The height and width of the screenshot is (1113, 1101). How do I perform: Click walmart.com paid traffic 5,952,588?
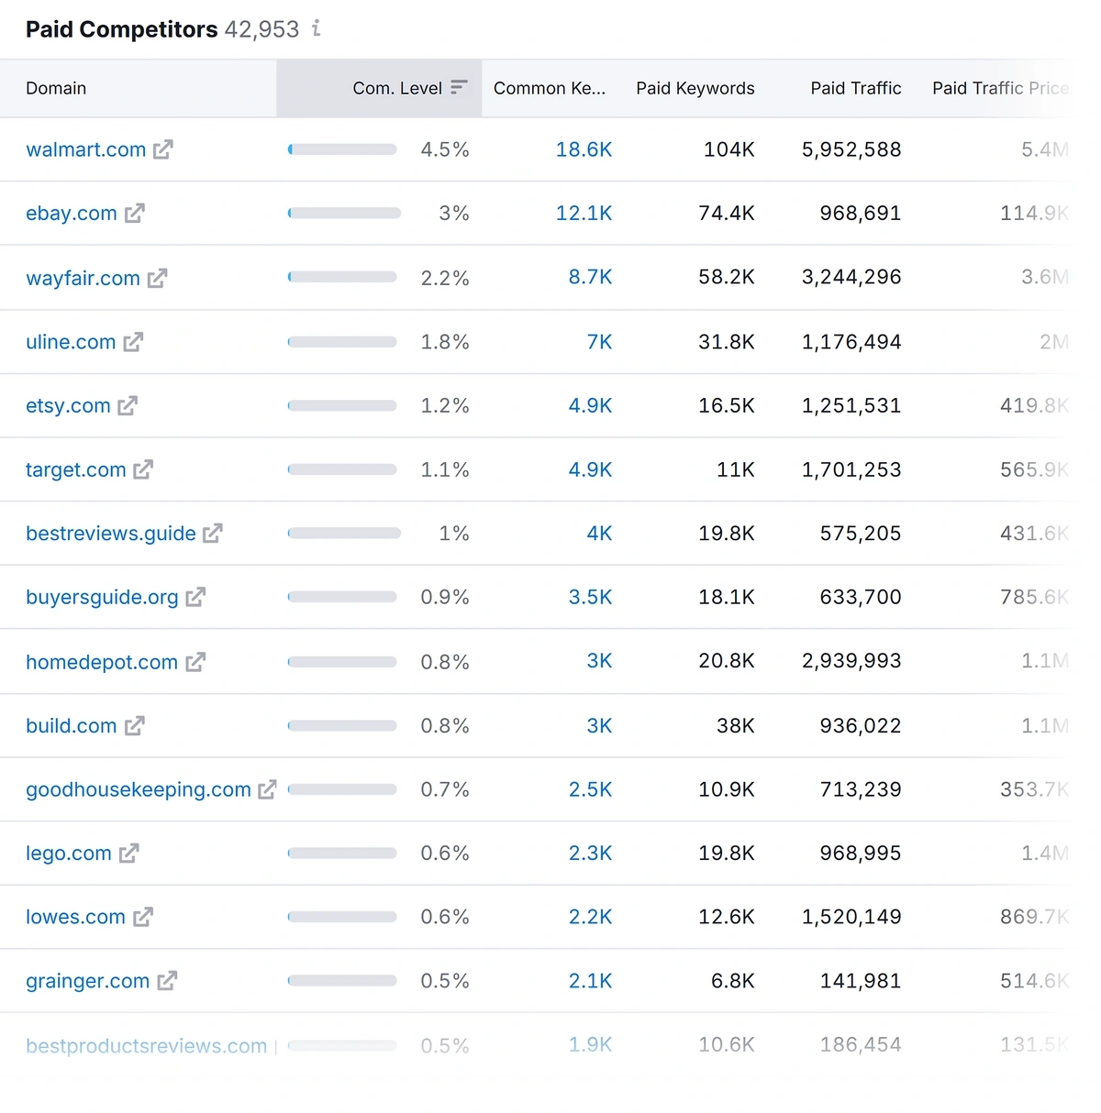point(851,149)
